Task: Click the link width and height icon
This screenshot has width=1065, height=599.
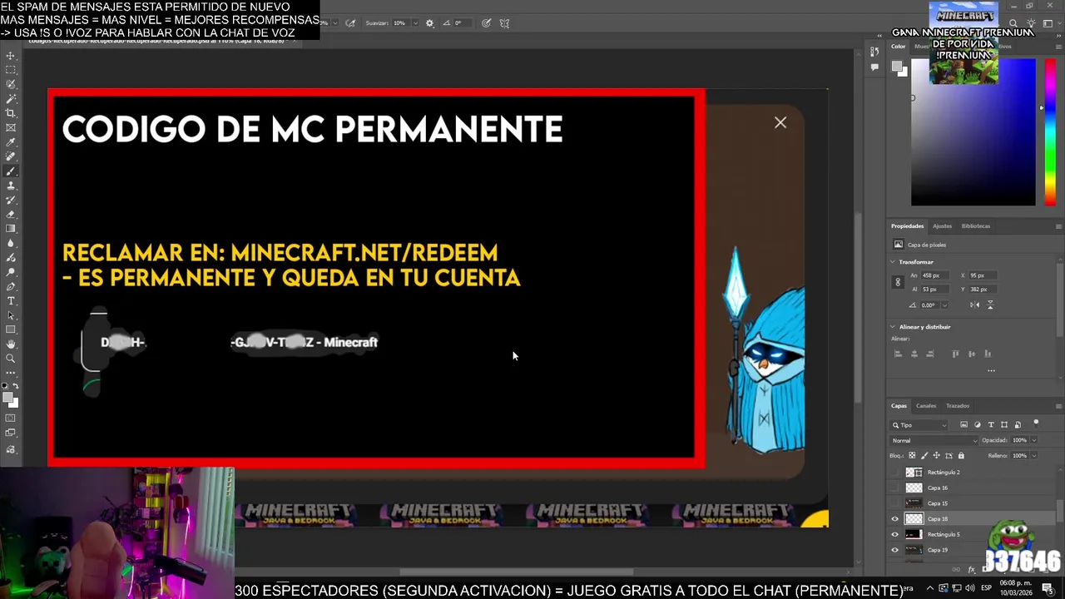Action: pos(898,282)
